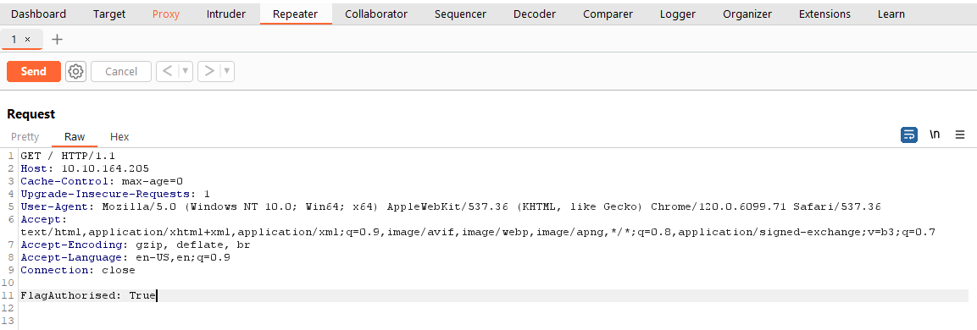Viewport: 977px width, 330px height.
Task: Switch request view to Pretty
Action: tap(25, 136)
